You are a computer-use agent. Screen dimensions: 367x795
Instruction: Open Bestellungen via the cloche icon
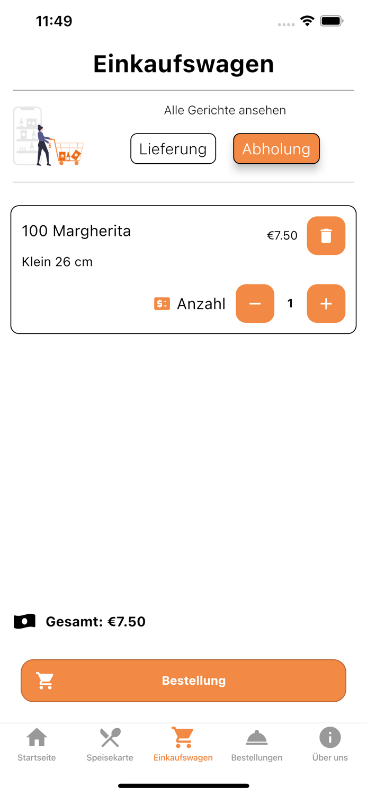click(257, 737)
